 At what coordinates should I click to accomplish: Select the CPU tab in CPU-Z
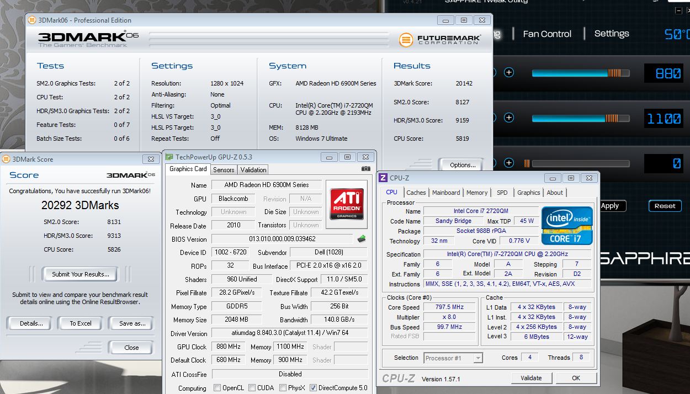[x=391, y=192]
